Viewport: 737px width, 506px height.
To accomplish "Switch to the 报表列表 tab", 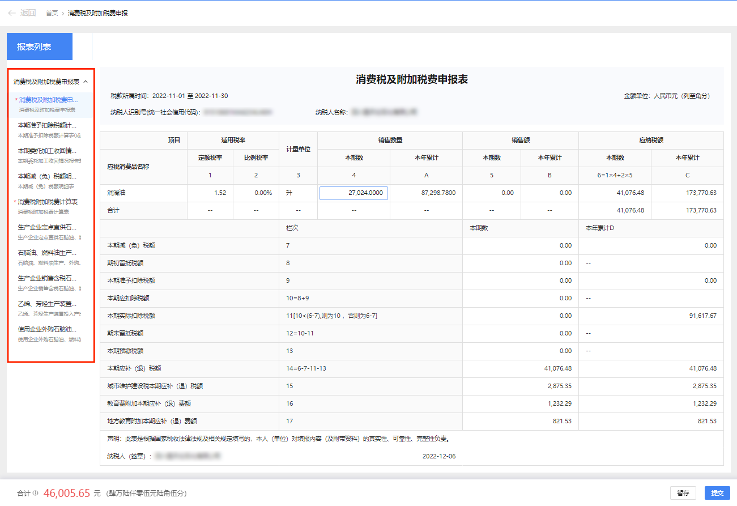I will (40, 46).
